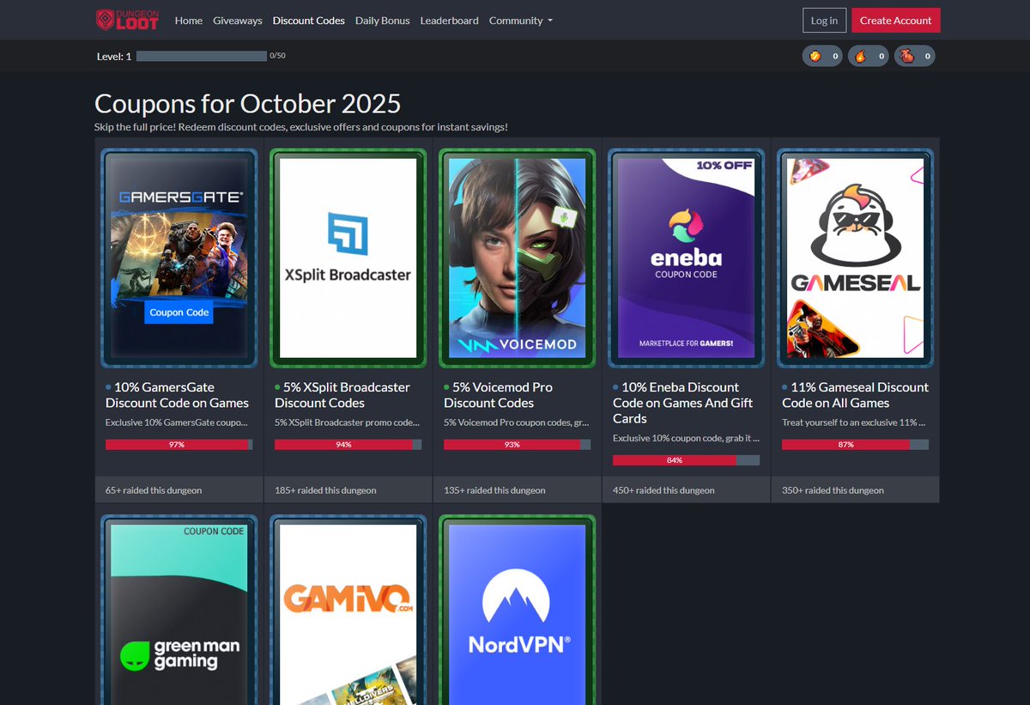Open 5% XSplit Broadcaster Discount Codes link
Viewport: 1030px width, 705px height.
pos(342,395)
